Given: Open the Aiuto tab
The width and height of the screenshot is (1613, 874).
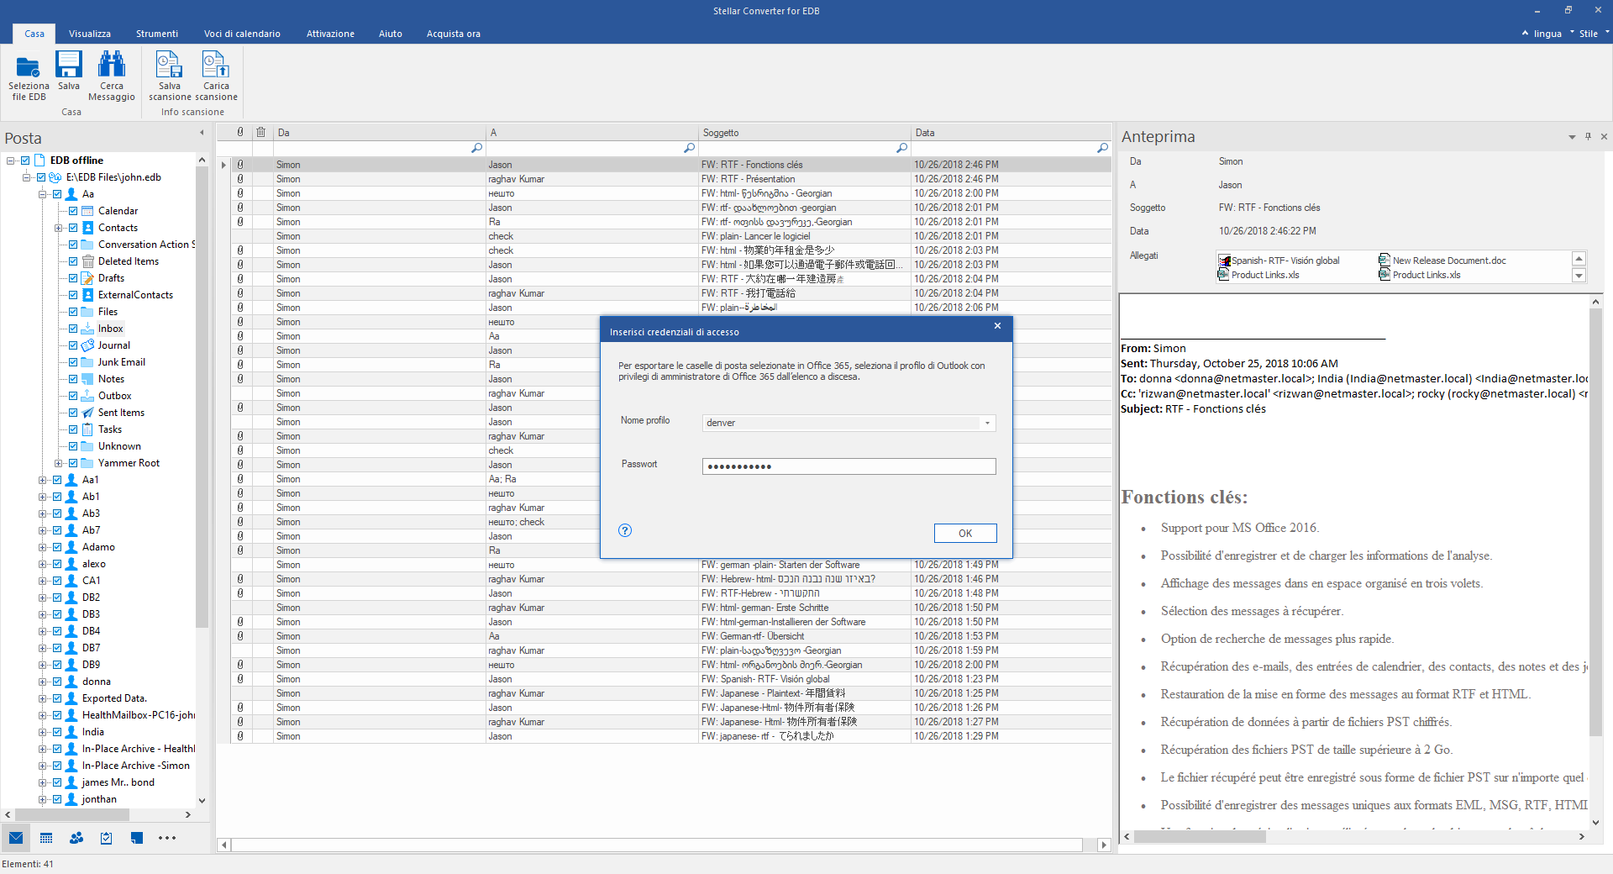Looking at the screenshot, I should [391, 34].
